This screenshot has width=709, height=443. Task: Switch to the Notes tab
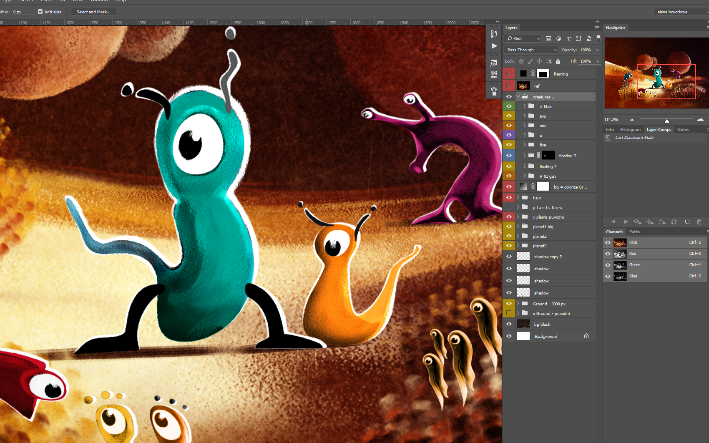[683, 130]
